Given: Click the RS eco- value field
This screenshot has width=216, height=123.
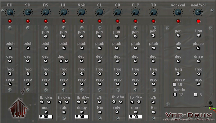Looking at the screenshot, I should [46, 117].
